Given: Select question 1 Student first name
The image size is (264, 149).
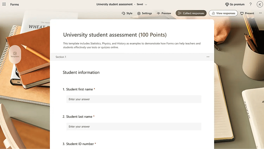Looking at the screenshot, I should pyautogui.click(x=79, y=89).
